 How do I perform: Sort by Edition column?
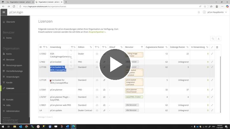pyautogui.click(x=91, y=47)
